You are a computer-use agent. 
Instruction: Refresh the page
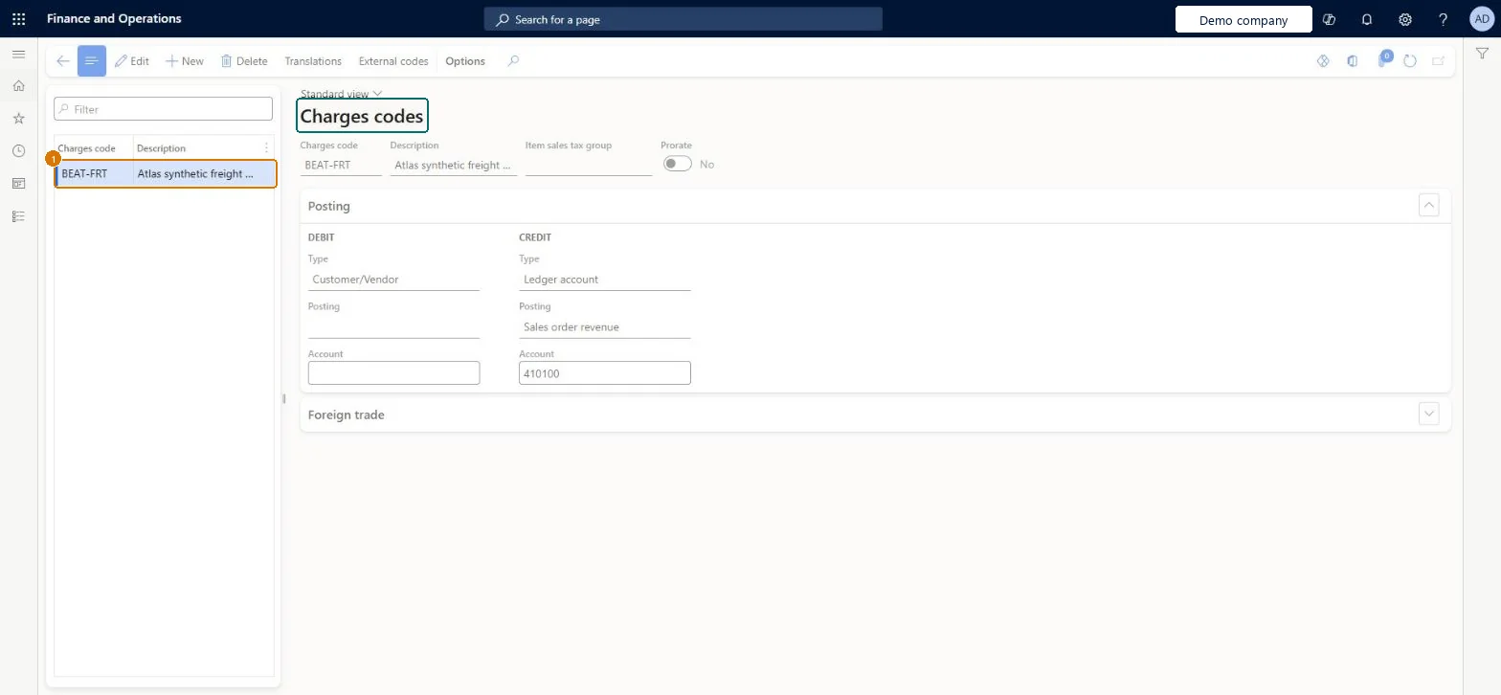pos(1410,61)
